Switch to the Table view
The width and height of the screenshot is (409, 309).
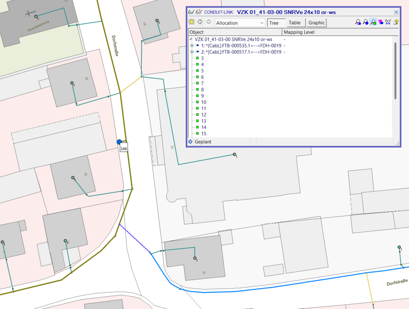click(294, 23)
